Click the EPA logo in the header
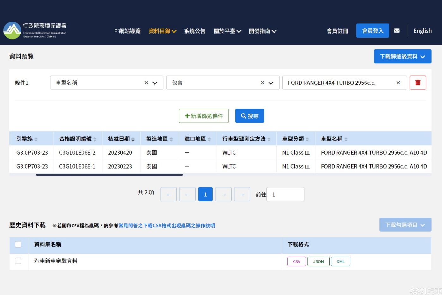 click(35, 30)
